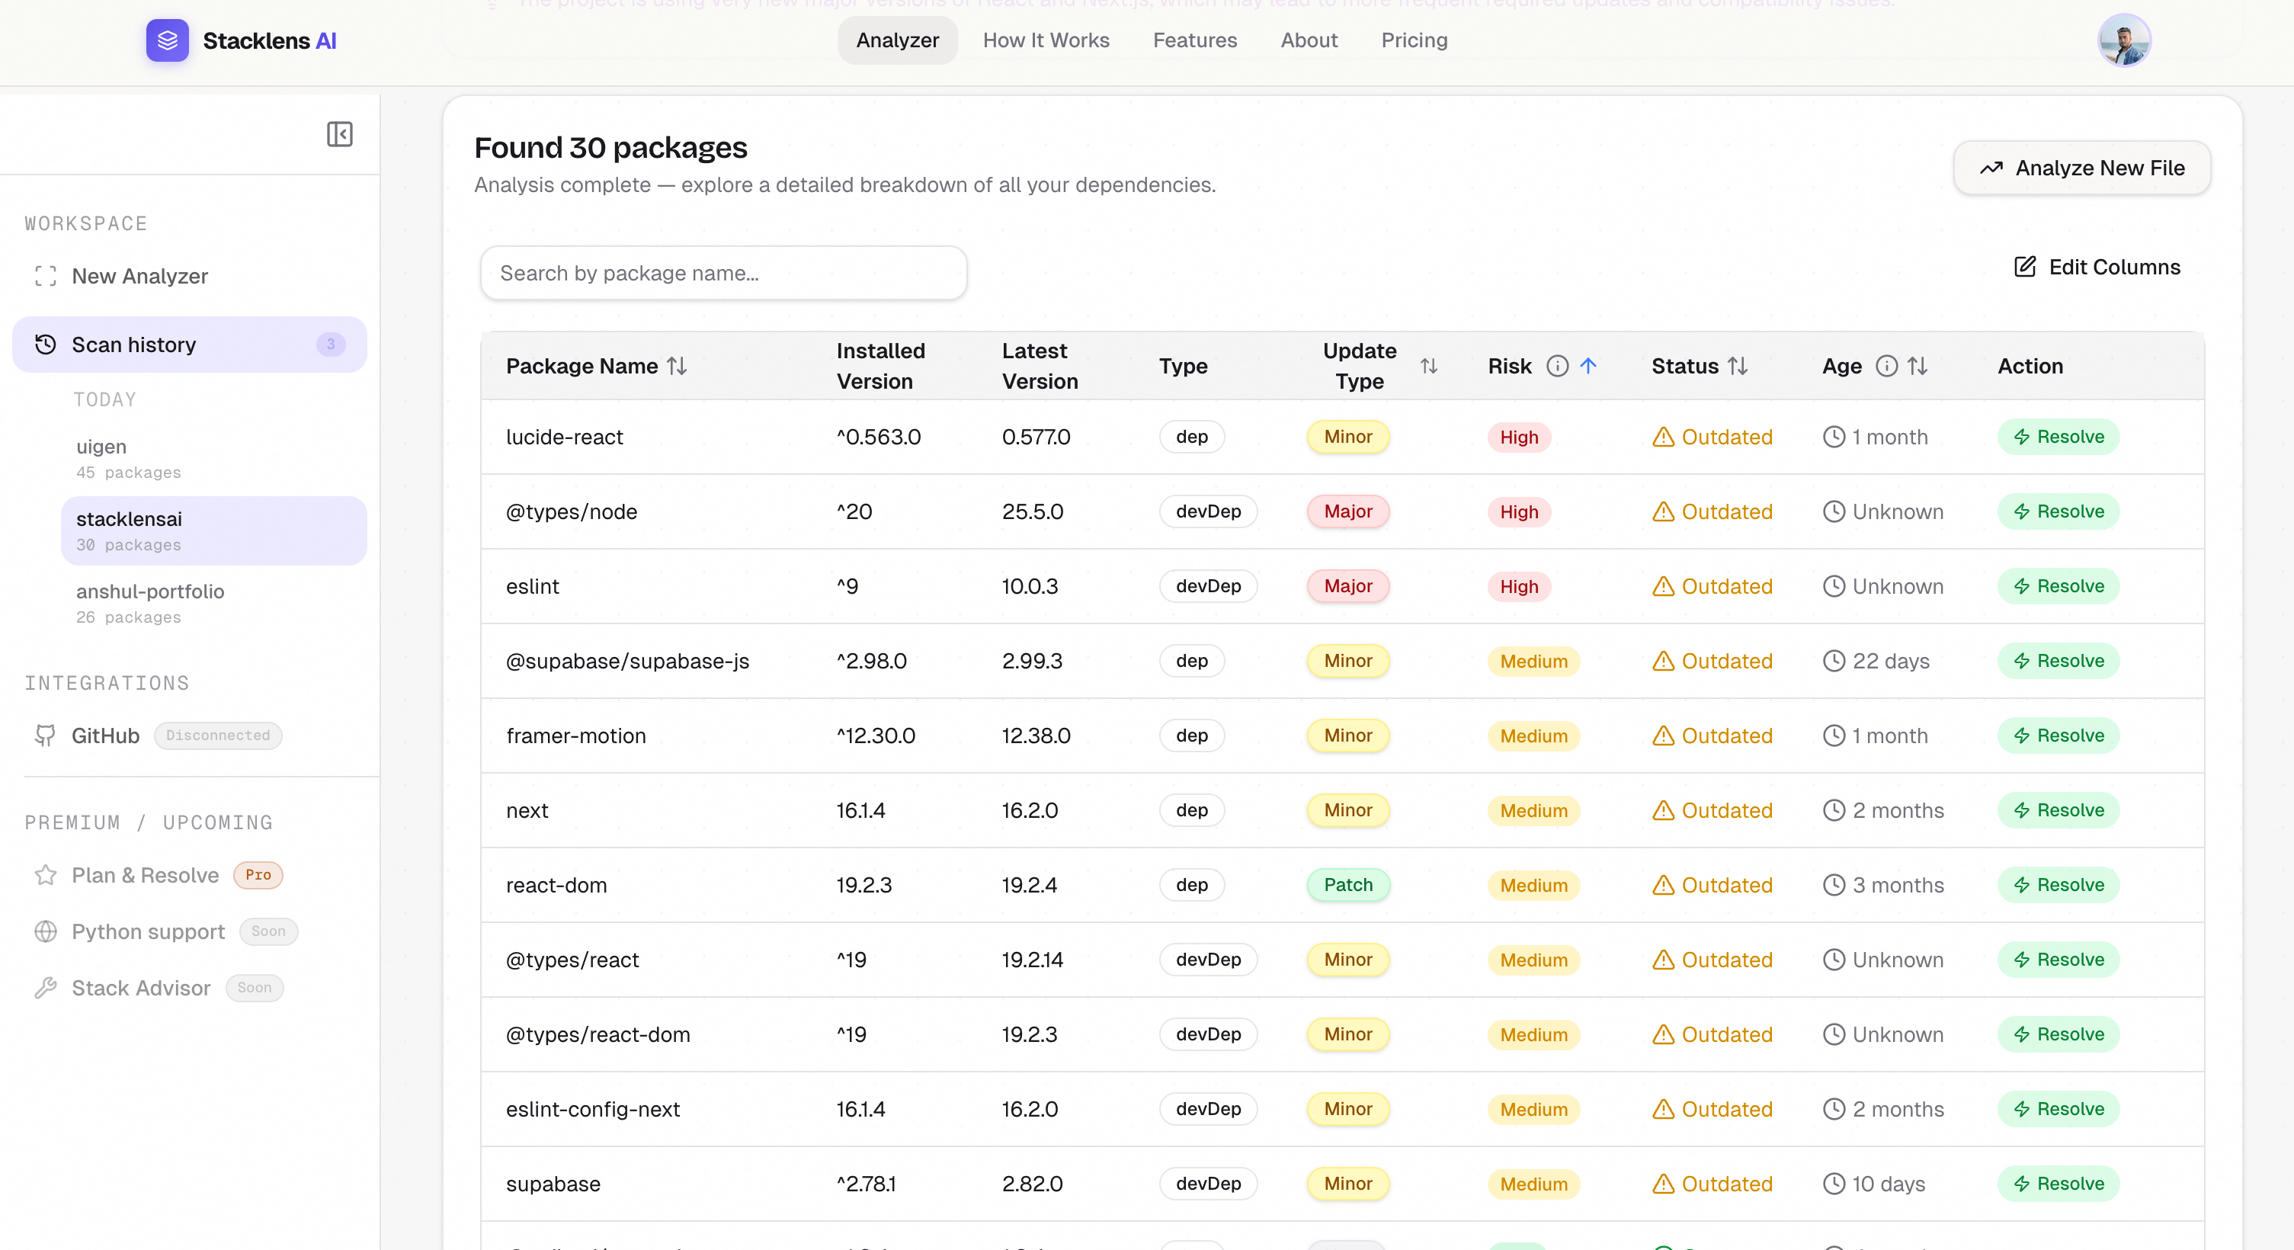Click the High risk badge for eslint
2294x1250 pixels.
(x=1518, y=587)
